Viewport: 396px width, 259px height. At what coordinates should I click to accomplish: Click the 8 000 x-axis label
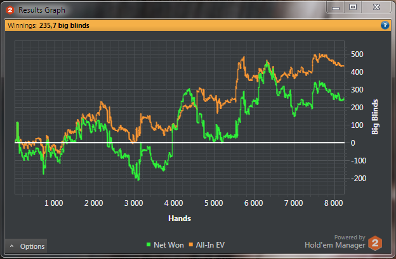(x=334, y=203)
